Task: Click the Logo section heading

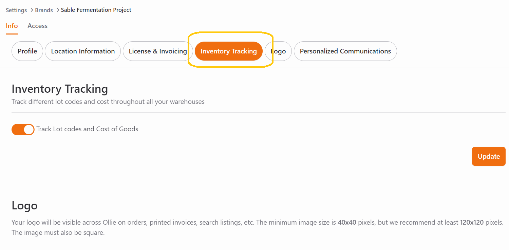Action: tap(24, 206)
